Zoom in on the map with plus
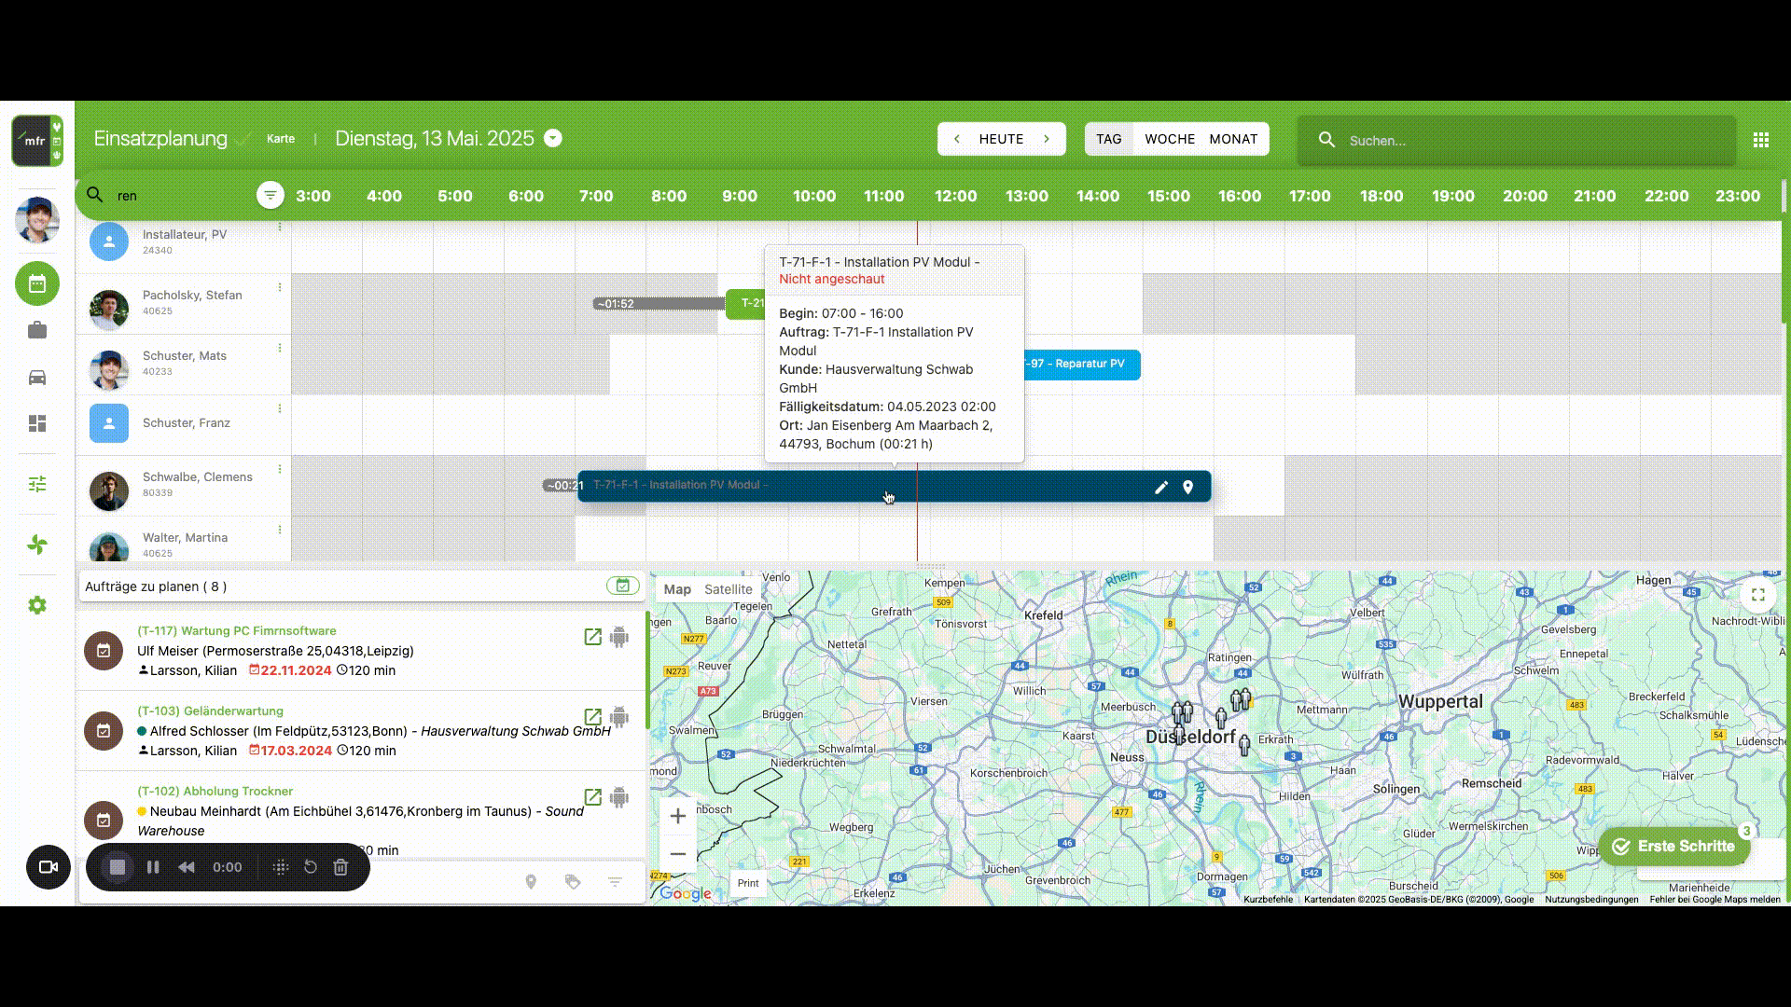The width and height of the screenshot is (1791, 1007). [678, 816]
